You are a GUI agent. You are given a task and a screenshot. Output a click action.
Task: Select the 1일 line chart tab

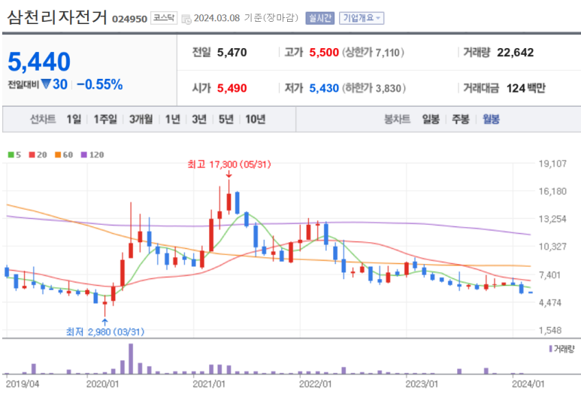74,120
